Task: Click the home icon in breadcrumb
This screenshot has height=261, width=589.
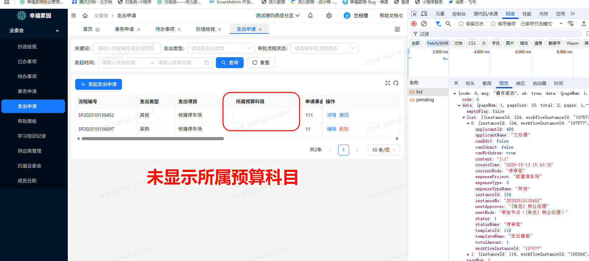Action: [x=85, y=16]
